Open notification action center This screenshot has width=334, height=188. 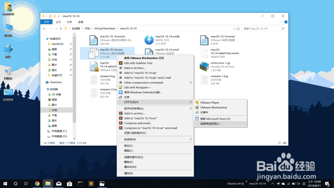(x=328, y=184)
